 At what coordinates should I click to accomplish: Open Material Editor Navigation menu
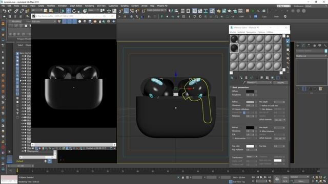pyautogui.click(x=251, y=32)
